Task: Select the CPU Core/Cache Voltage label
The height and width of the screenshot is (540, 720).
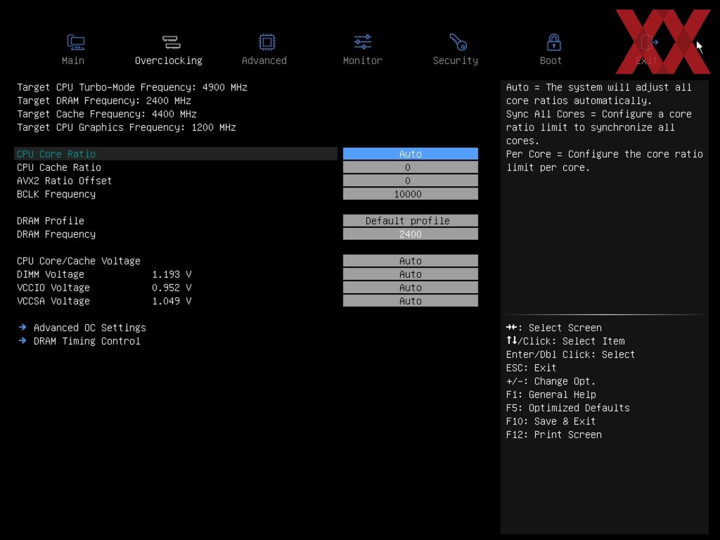Action: (78, 261)
